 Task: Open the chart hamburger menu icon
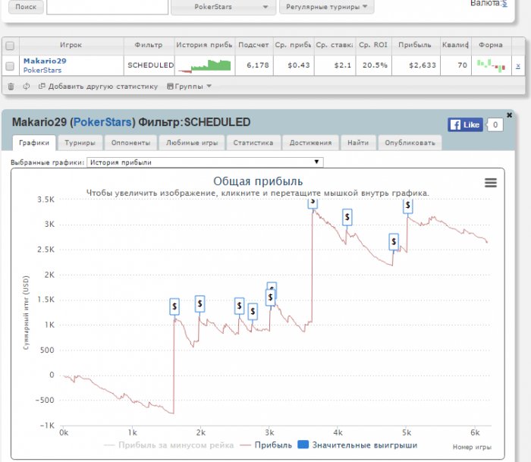(x=491, y=183)
